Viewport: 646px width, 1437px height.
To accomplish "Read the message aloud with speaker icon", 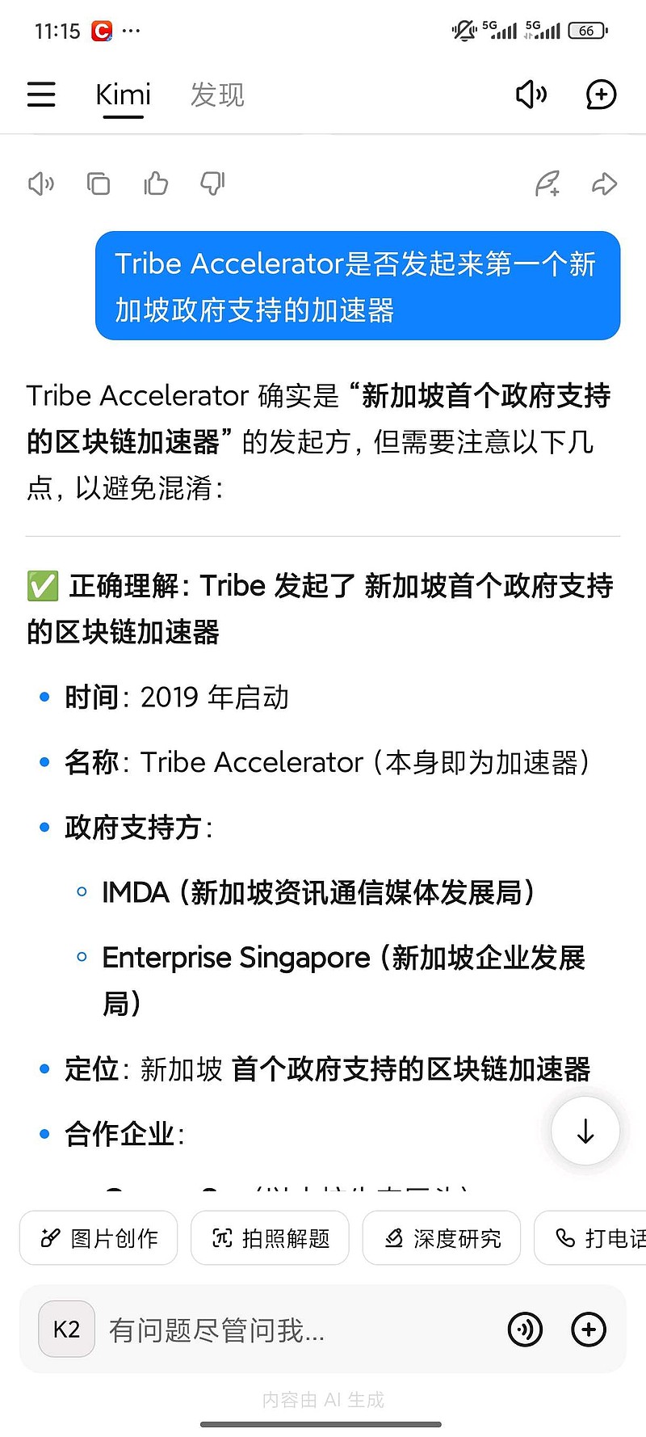I will point(41,184).
